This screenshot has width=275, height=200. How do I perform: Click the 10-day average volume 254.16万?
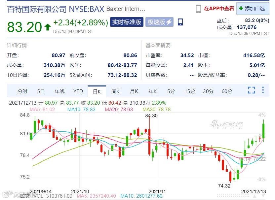point(54,75)
